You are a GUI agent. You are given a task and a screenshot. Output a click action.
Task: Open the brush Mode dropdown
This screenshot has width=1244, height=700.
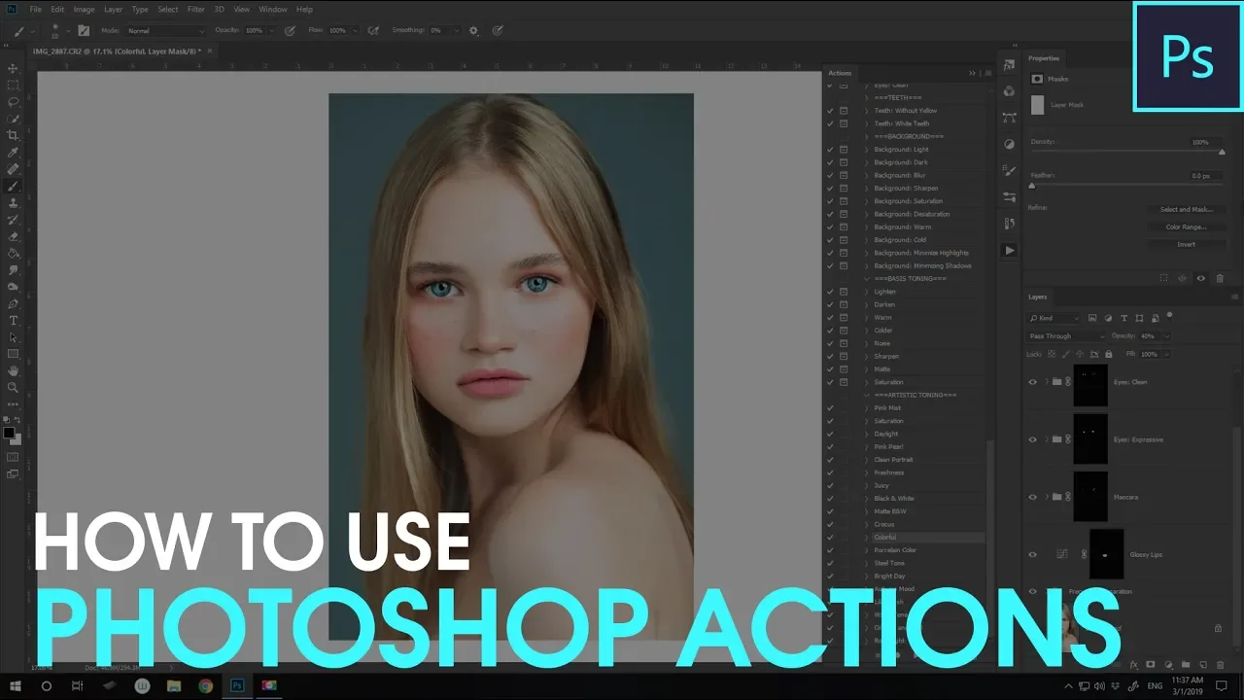[166, 31]
